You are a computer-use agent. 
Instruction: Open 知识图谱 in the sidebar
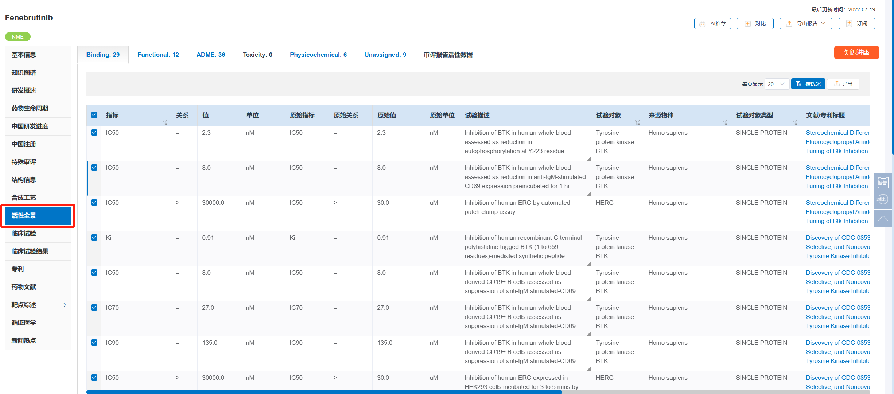(x=38, y=73)
